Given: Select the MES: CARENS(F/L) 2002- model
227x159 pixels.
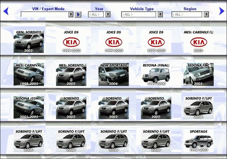Looking at the screenshot, I should 199,41.
